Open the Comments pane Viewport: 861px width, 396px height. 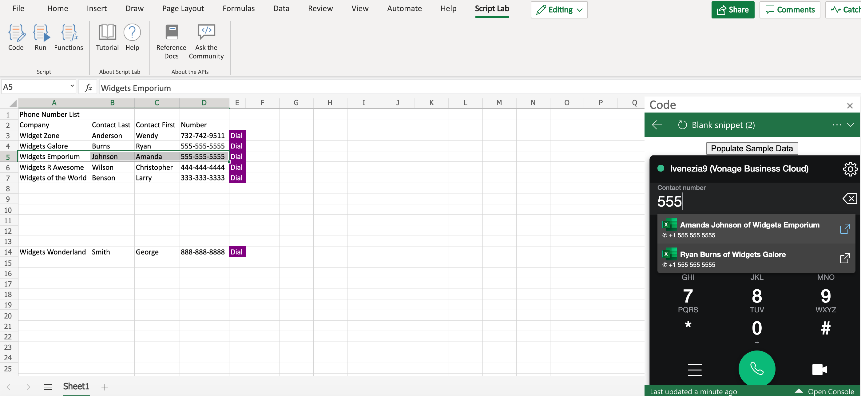[x=789, y=10]
